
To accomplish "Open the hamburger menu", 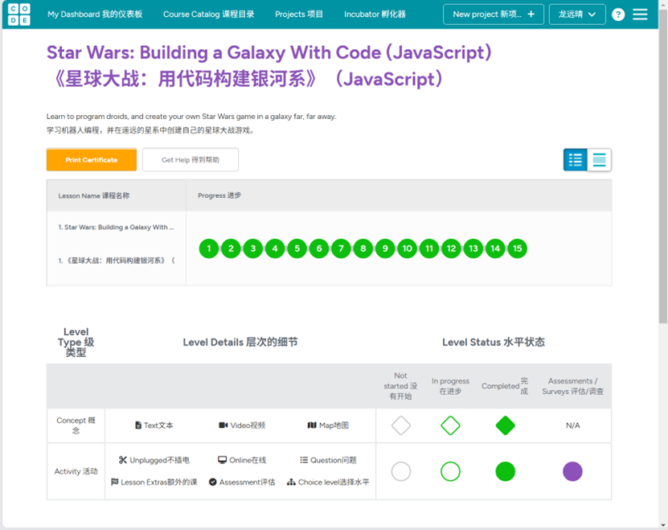I will point(640,14).
